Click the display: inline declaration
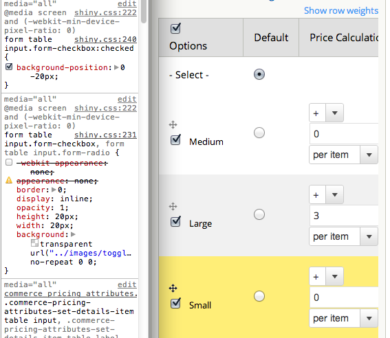390x338 pixels. tap(54, 199)
